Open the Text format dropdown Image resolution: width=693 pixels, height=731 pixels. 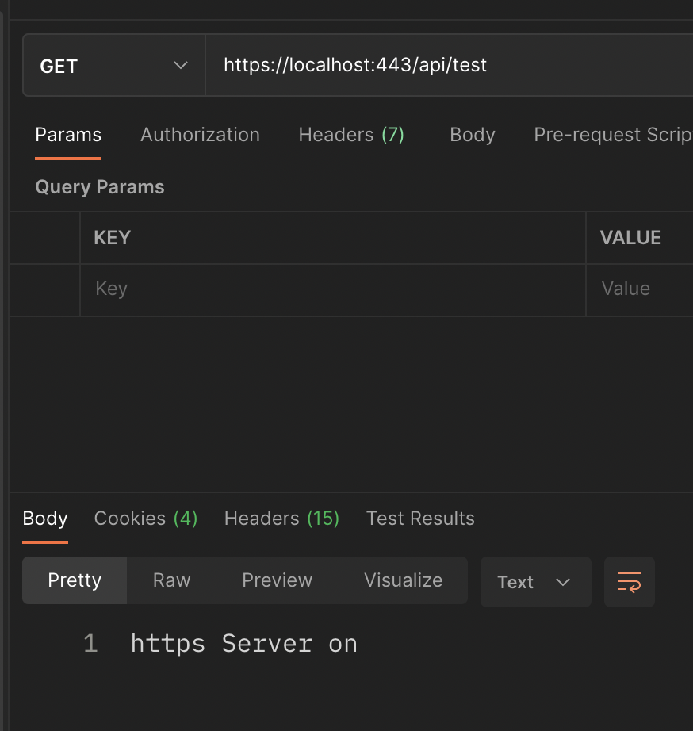point(536,582)
